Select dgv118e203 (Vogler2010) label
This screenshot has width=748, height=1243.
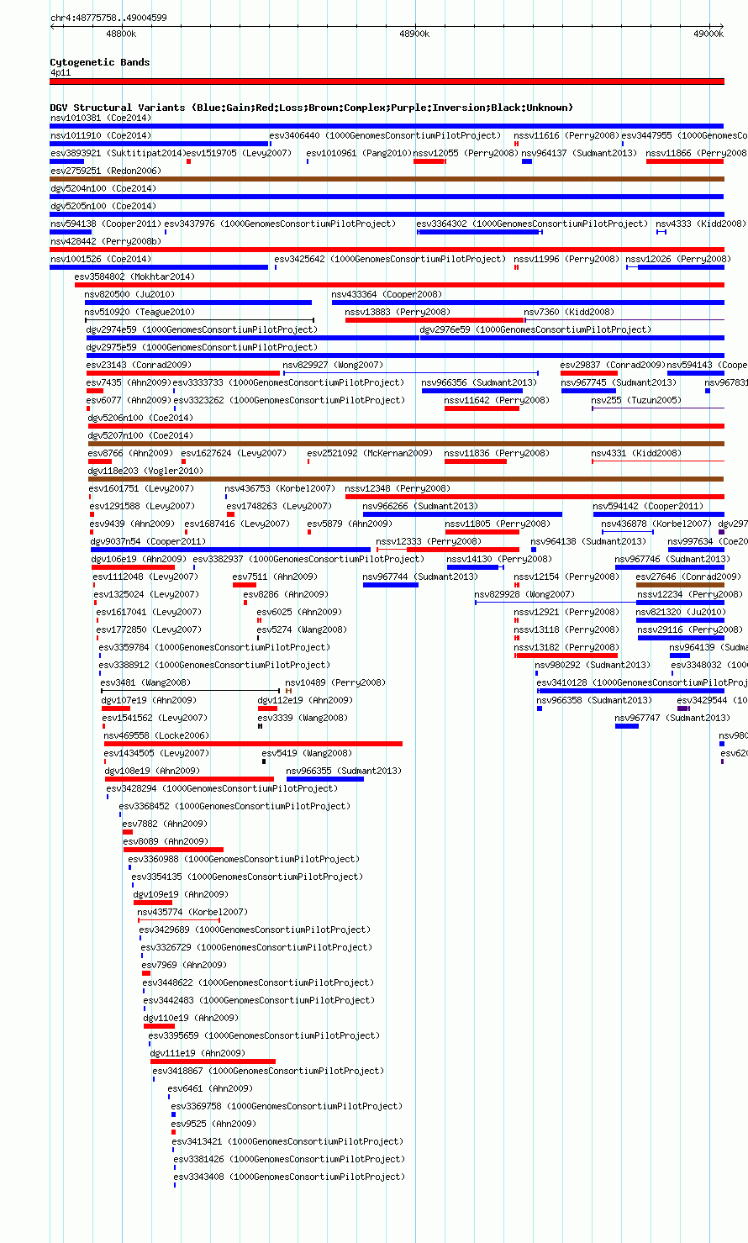click(145, 471)
